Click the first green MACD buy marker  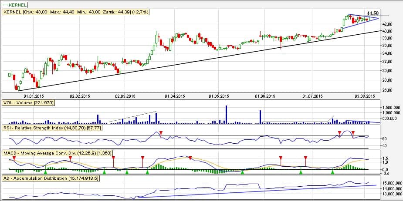[46, 172]
